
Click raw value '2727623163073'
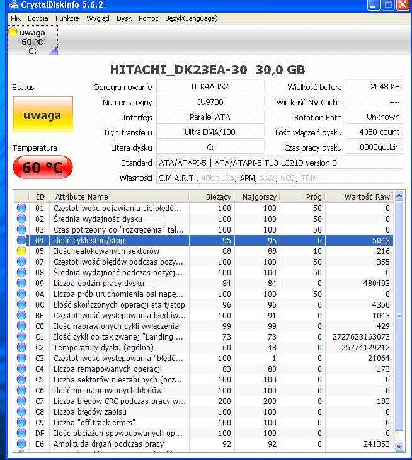tap(361, 336)
